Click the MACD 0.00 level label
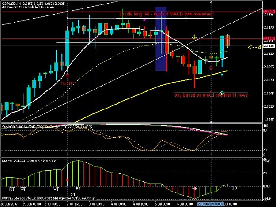Image resolution: width=276 pixels, height=207 pixels. [x=267, y=186]
